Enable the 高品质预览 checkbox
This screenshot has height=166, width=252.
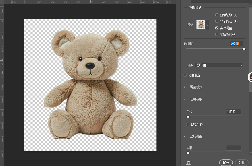[x=217, y=34]
